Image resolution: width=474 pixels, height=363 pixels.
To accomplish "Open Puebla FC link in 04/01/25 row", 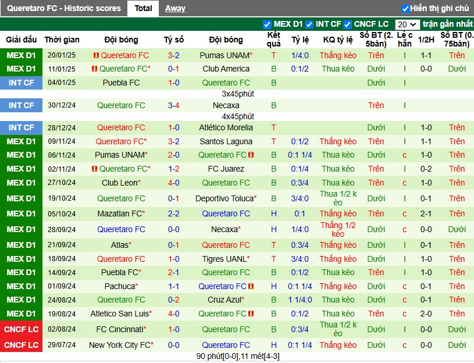I will [121, 83].
